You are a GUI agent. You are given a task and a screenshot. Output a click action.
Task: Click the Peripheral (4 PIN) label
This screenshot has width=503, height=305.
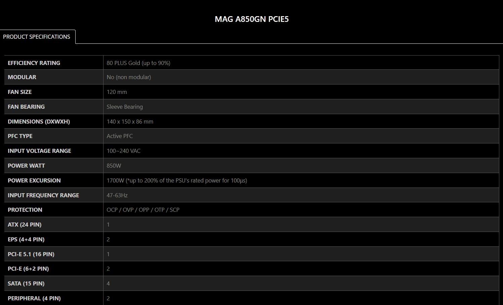(34, 298)
